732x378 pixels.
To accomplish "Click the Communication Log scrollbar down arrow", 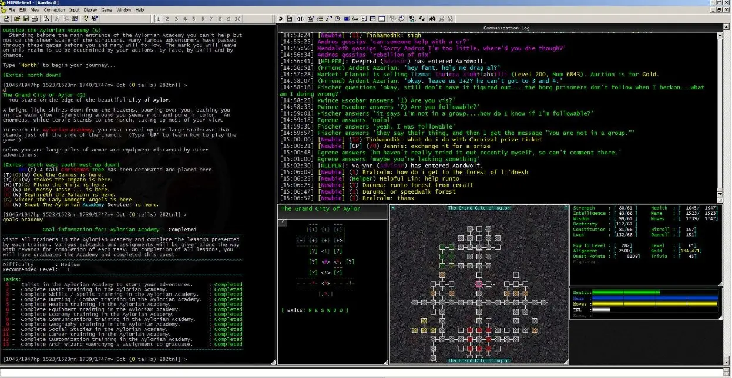I will click(721, 198).
